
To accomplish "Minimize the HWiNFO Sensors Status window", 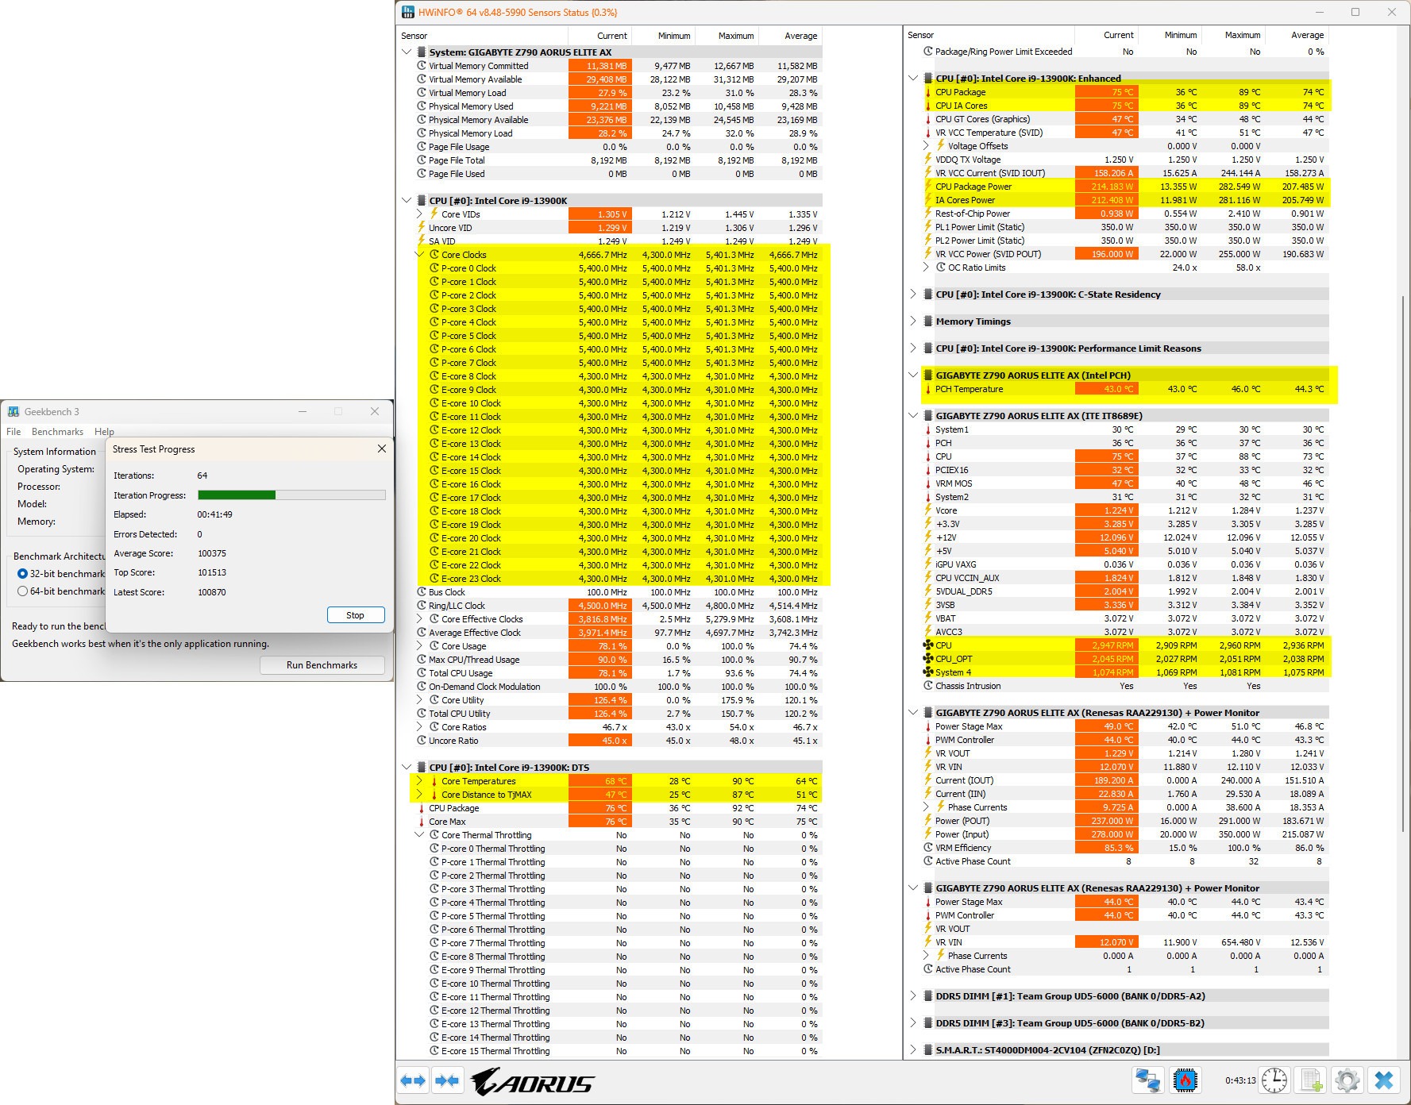I will pos(1320,12).
